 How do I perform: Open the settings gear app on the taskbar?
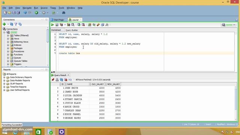click(x=61, y=132)
